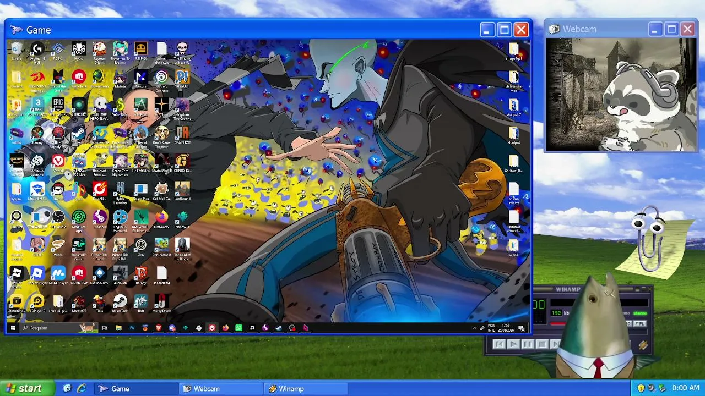Open Task View in the inner taskbar
Image resolution: width=705 pixels, height=396 pixels.
(104, 328)
